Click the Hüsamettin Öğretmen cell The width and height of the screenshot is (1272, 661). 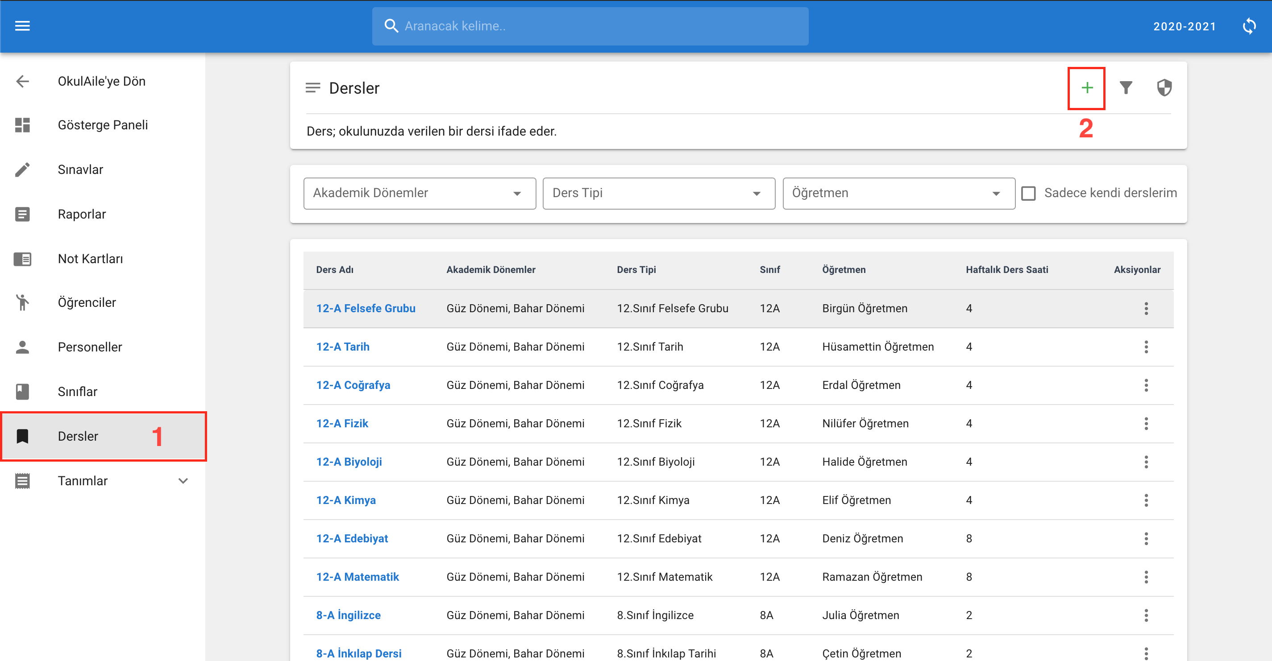pos(878,347)
